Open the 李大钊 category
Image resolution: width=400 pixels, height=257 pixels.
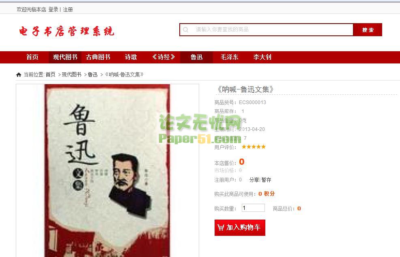262,57
